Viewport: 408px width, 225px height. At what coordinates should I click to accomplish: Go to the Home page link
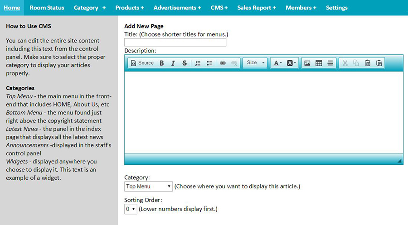click(12, 8)
